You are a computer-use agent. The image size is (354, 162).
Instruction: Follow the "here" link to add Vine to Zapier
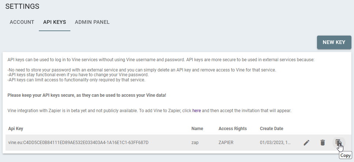[196, 111]
